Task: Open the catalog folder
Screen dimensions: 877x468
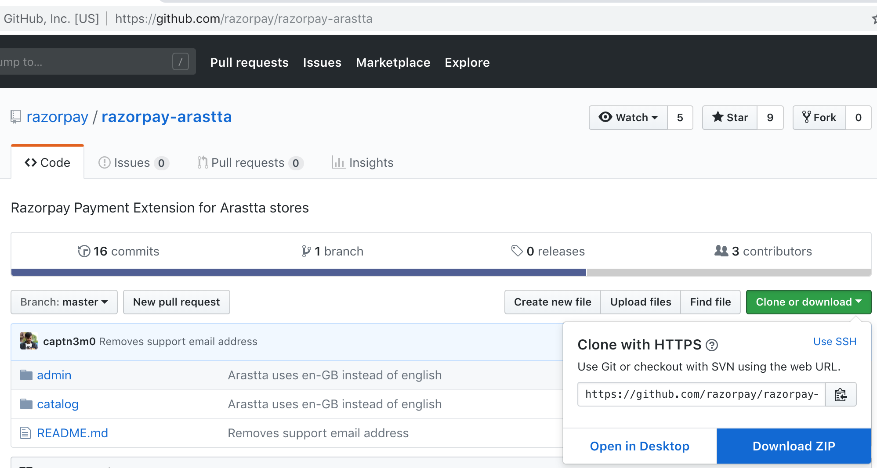Action: 58,404
